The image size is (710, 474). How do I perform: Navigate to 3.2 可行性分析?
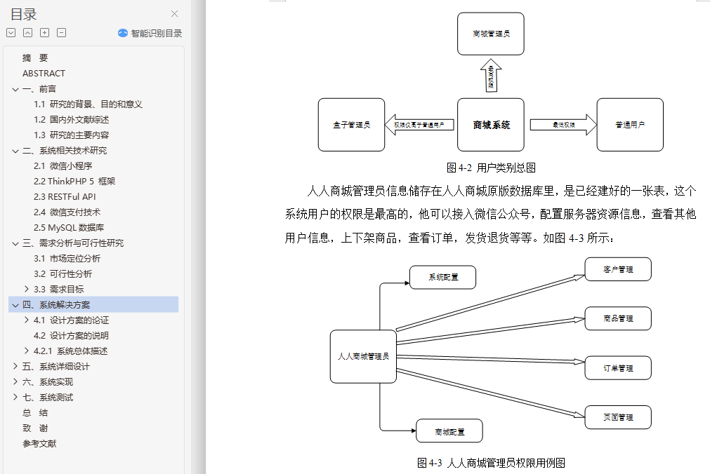[x=63, y=274]
